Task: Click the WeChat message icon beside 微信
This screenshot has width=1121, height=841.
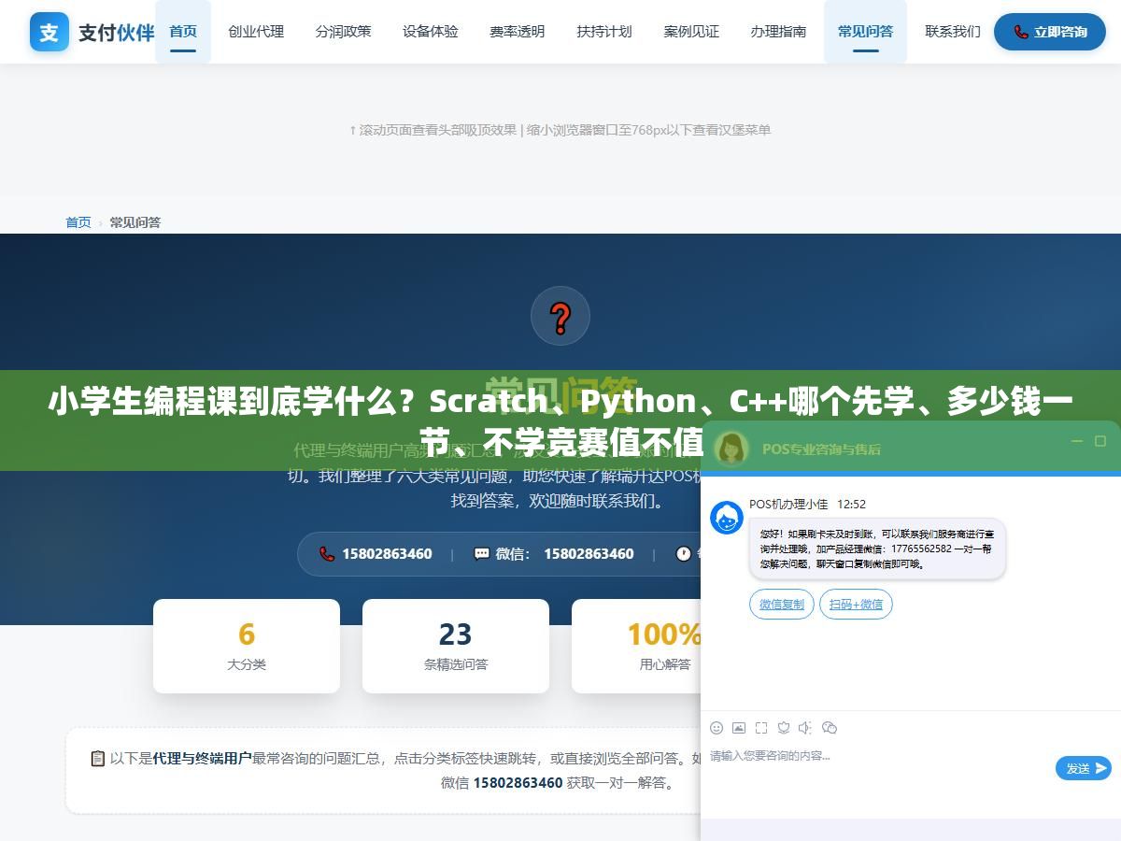Action: point(482,553)
